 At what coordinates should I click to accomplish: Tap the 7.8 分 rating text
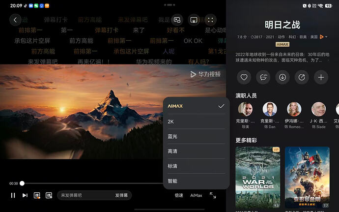click(x=242, y=37)
